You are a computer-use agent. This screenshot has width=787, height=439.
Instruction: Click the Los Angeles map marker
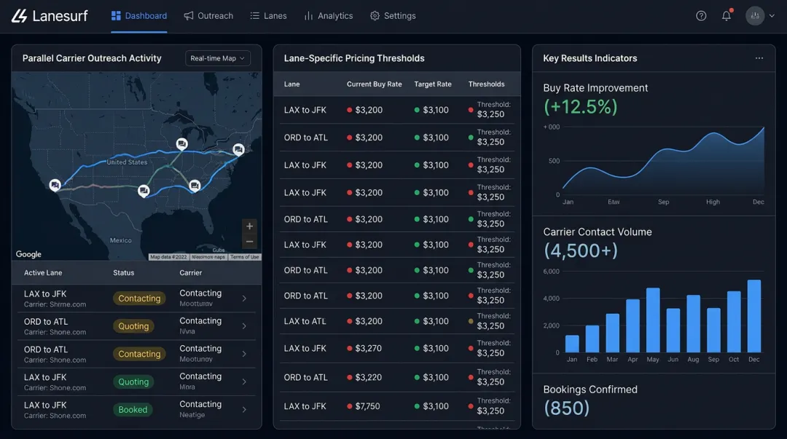(55, 185)
